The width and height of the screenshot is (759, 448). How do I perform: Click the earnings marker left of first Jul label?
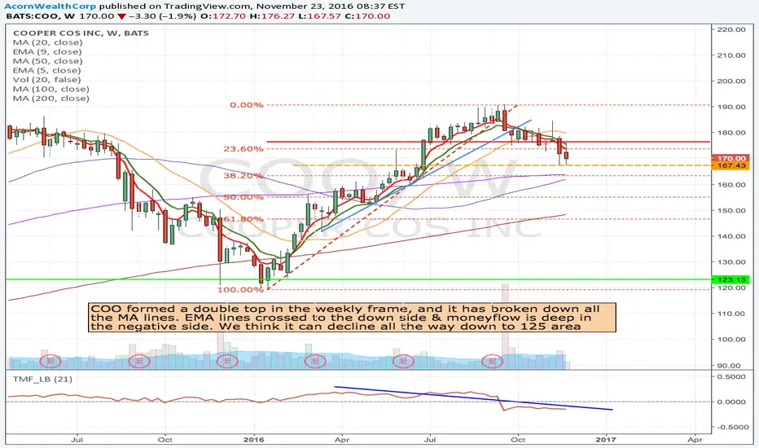coord(50,361)
